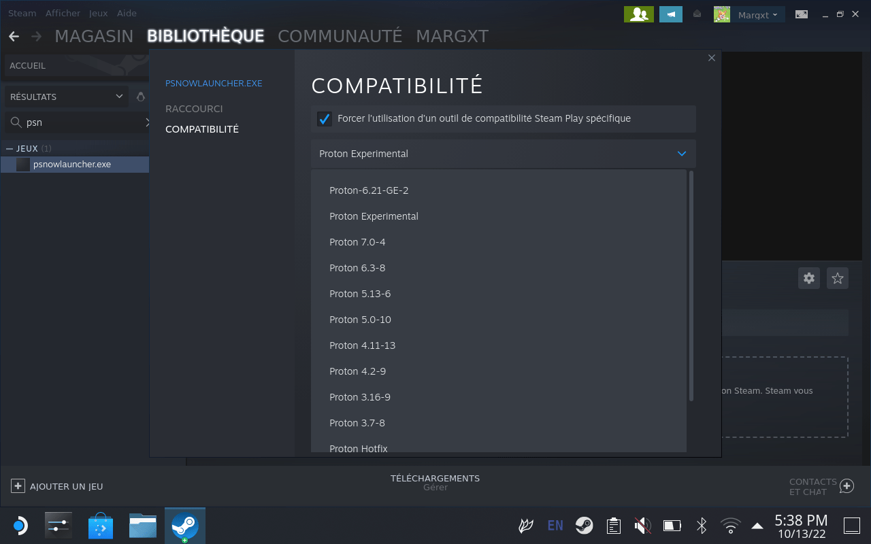
Task: Switch to Big Picture mode icon
Action: [x=802, y=14]
